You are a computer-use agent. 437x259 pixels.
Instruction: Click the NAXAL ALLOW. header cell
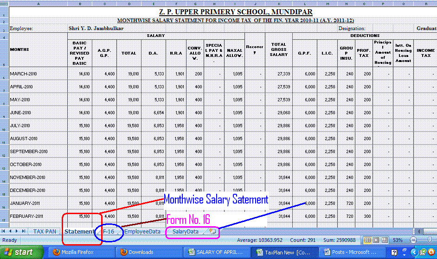point(234,53)
